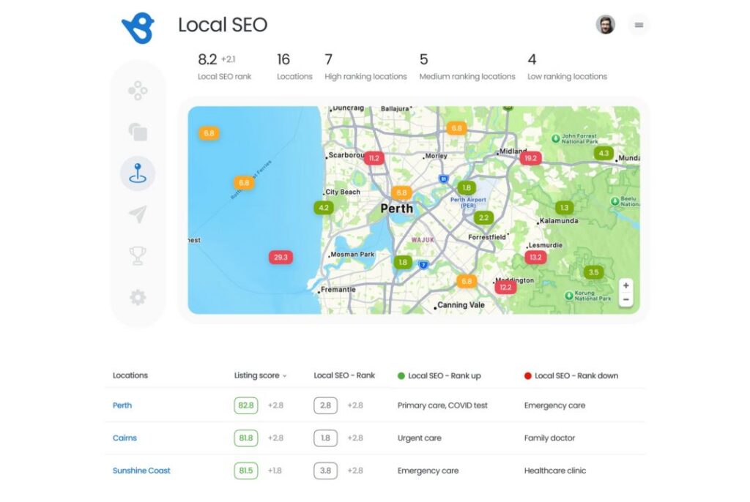Screen dimensions: 750x502
Task: Click the Local SEO - Rank column header
Action: pyautogui.click(x=344, y=376)
